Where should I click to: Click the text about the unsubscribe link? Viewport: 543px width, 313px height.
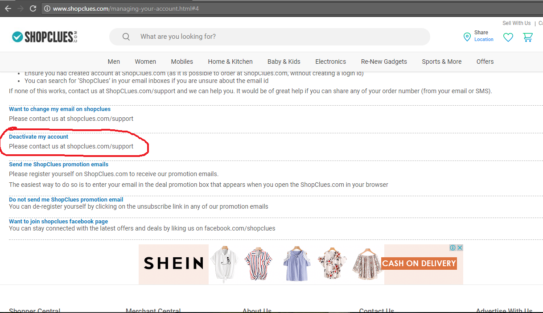(139, 206)
